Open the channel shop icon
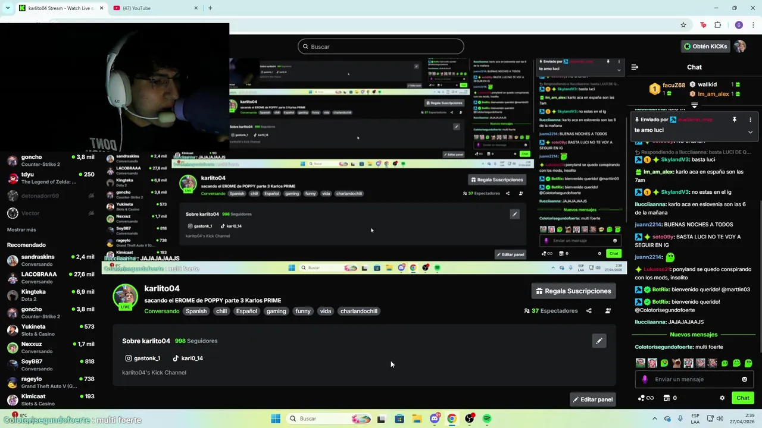Image resolution: width=762 pixels, height=428 pixels. point(667,398)
